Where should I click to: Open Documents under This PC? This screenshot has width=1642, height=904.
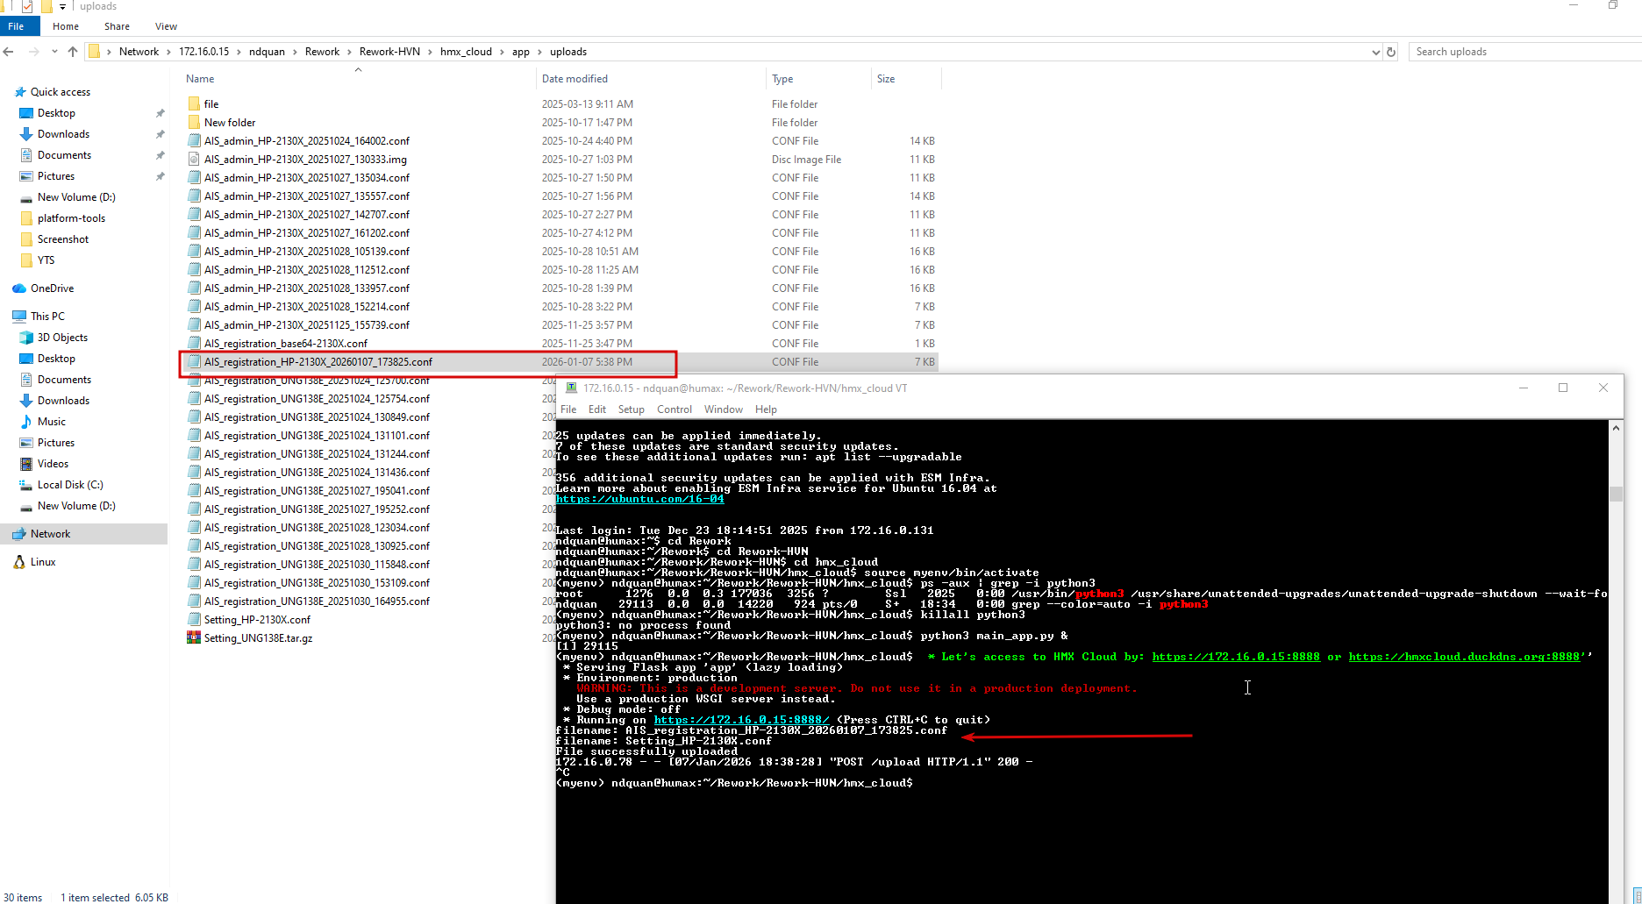[x=64, y=380]
